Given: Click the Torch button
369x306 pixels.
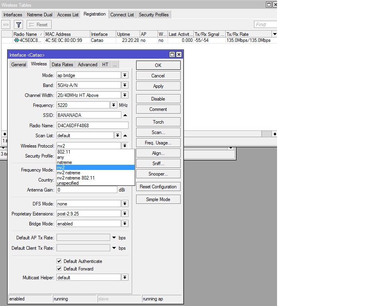Looking at the screenshot, I should tap(158, 122).
